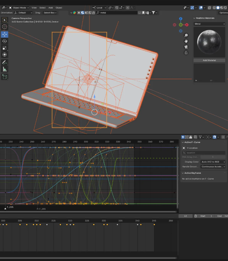Select the Move tool in the viewport toolbar
Screen dimensions: 228x261
coord(5,34)
